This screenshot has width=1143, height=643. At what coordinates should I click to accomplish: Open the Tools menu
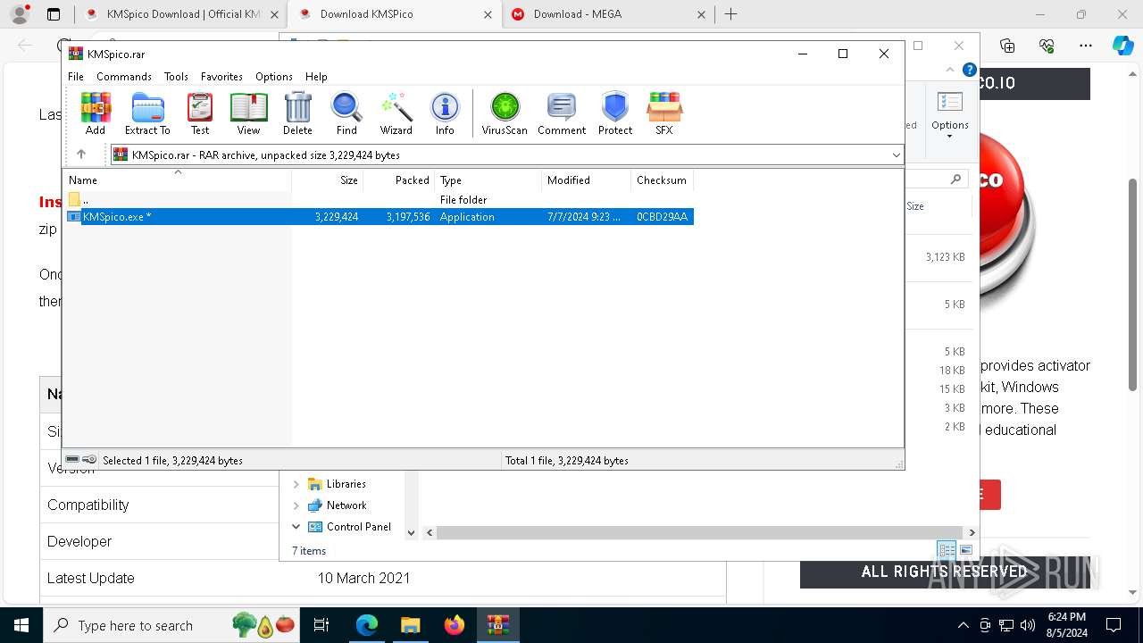[176, 77]
